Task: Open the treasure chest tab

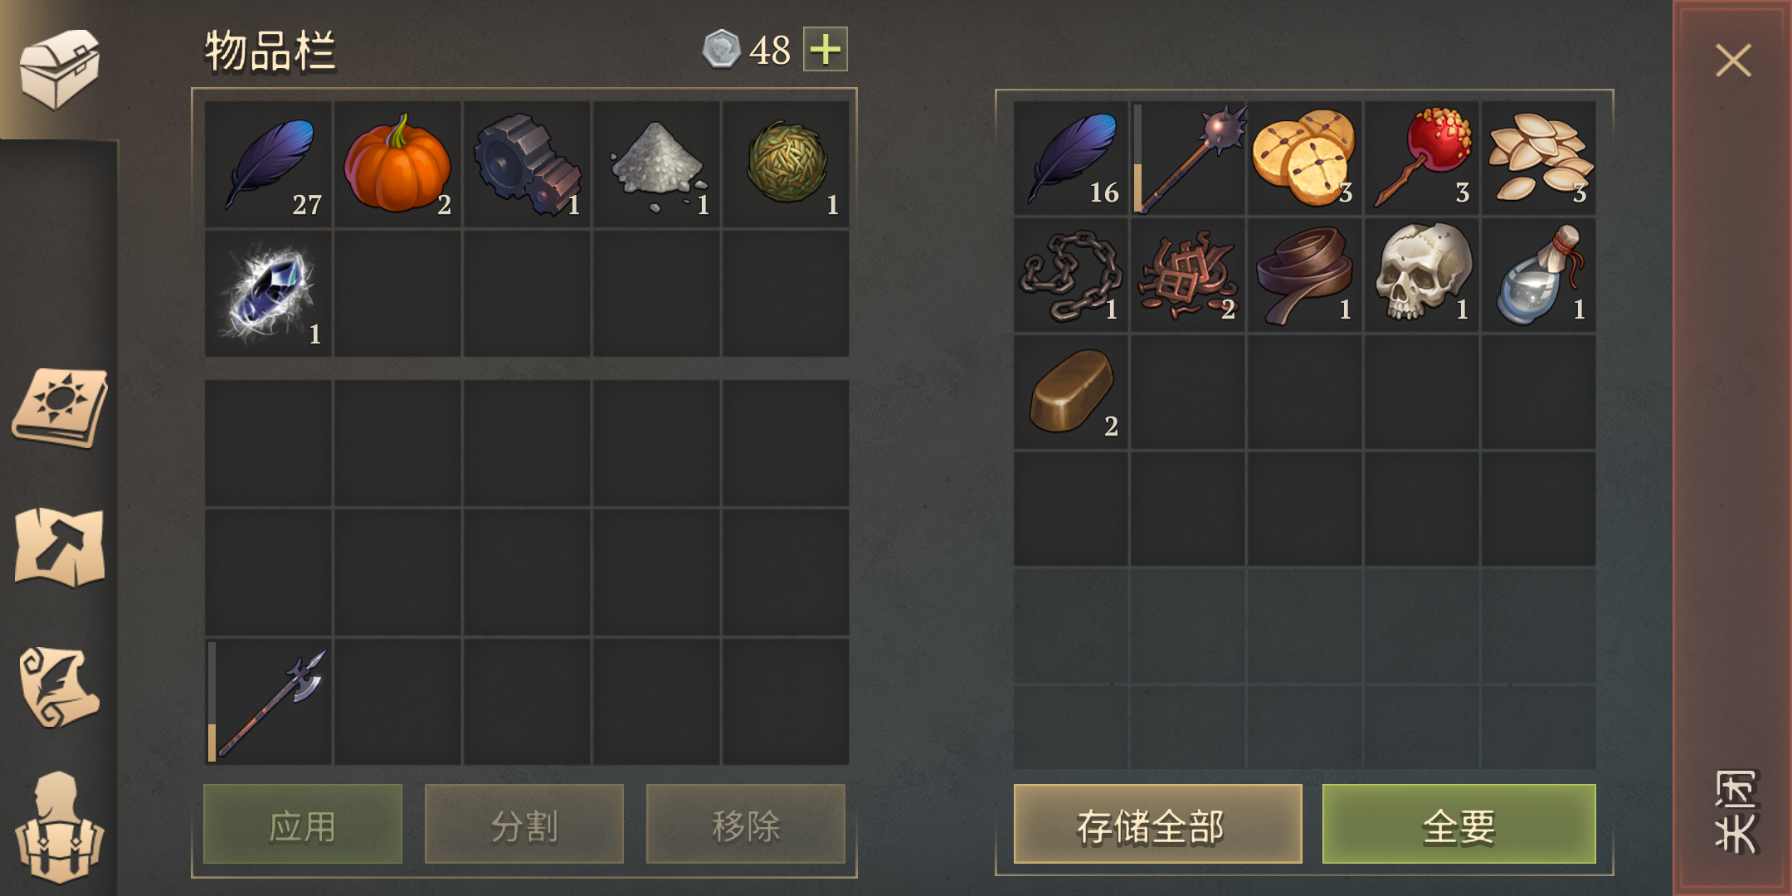Action: click(x=59, y=69)
